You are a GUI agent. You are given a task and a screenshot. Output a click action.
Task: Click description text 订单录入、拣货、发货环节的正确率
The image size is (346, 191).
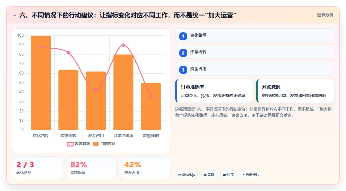point(213,95)
